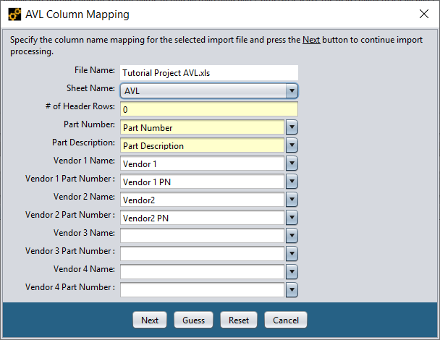The width and height of the screenshot is (440, 340).
Task: Expand the Part Number column dropdown
Action: coord(292,127)
